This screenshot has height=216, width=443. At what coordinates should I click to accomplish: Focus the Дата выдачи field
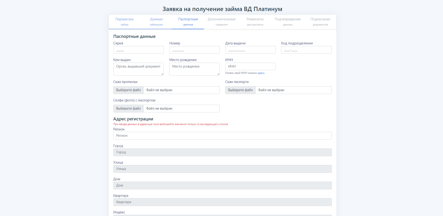coord(250,50)
